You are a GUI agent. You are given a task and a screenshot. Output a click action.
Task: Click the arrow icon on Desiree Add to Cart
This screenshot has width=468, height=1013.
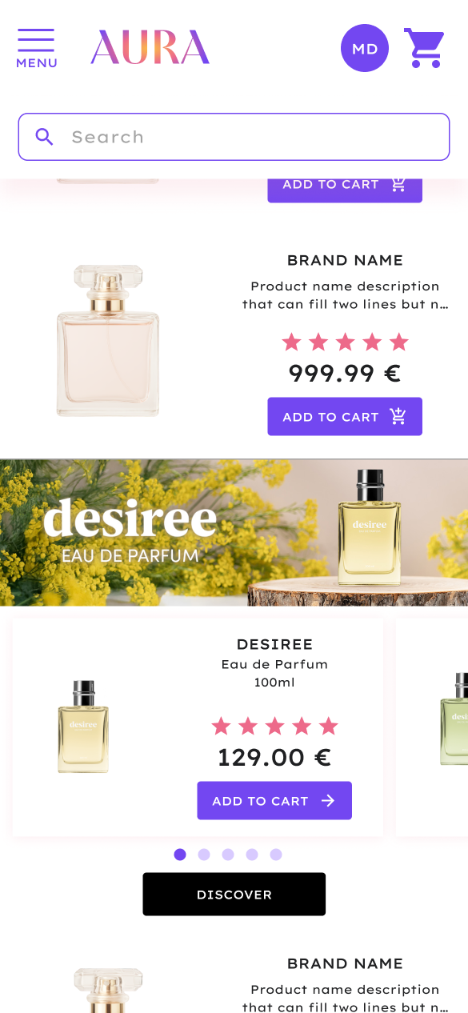tap(328, 800)
